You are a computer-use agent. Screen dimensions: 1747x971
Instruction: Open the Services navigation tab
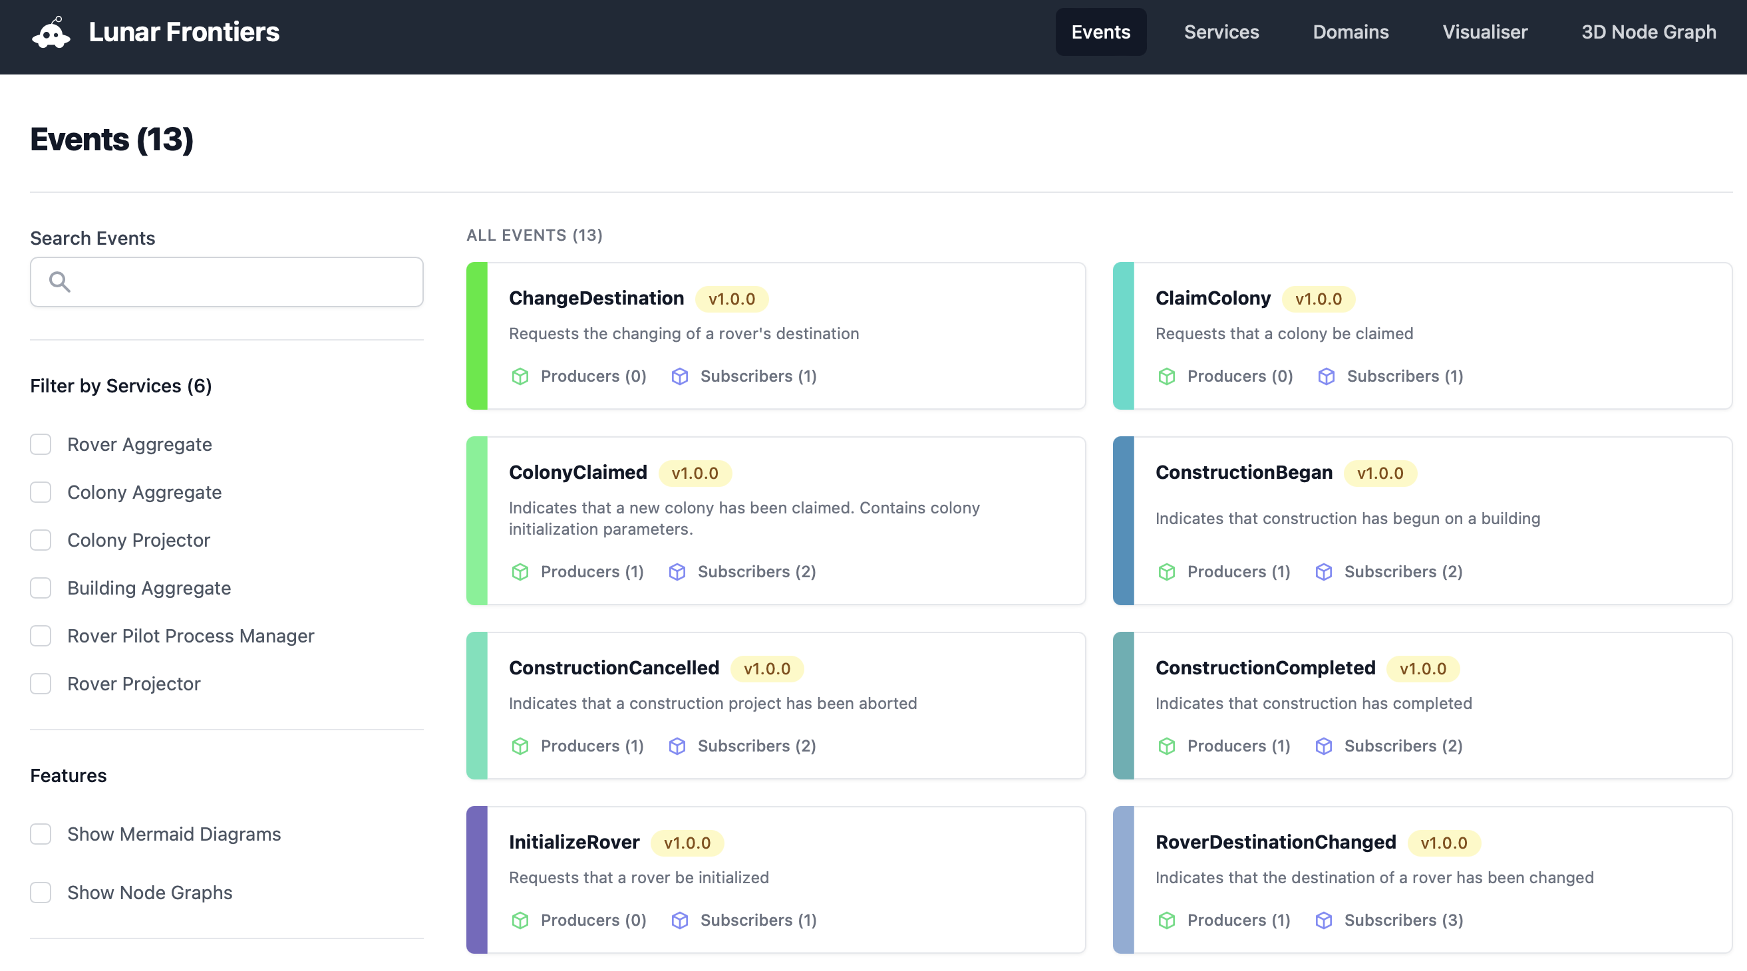(x=1221, y=32)
